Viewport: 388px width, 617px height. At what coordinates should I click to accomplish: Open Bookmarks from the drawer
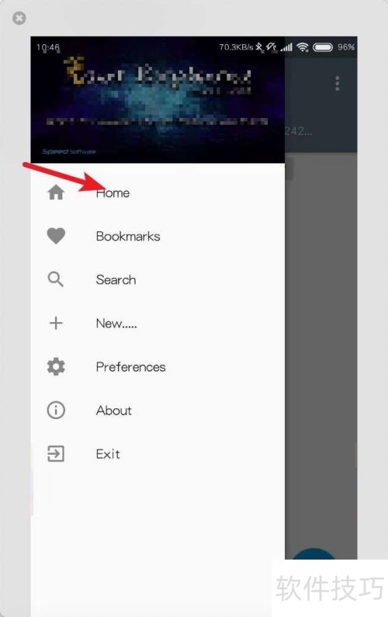click(158, 236)
